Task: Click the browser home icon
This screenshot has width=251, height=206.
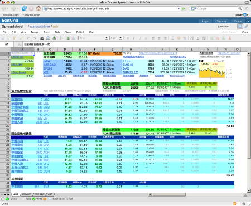Action: tap(38, 8)
